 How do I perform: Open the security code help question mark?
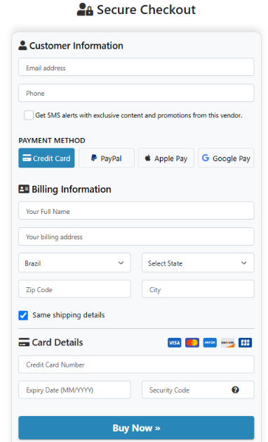click(235, 390)
